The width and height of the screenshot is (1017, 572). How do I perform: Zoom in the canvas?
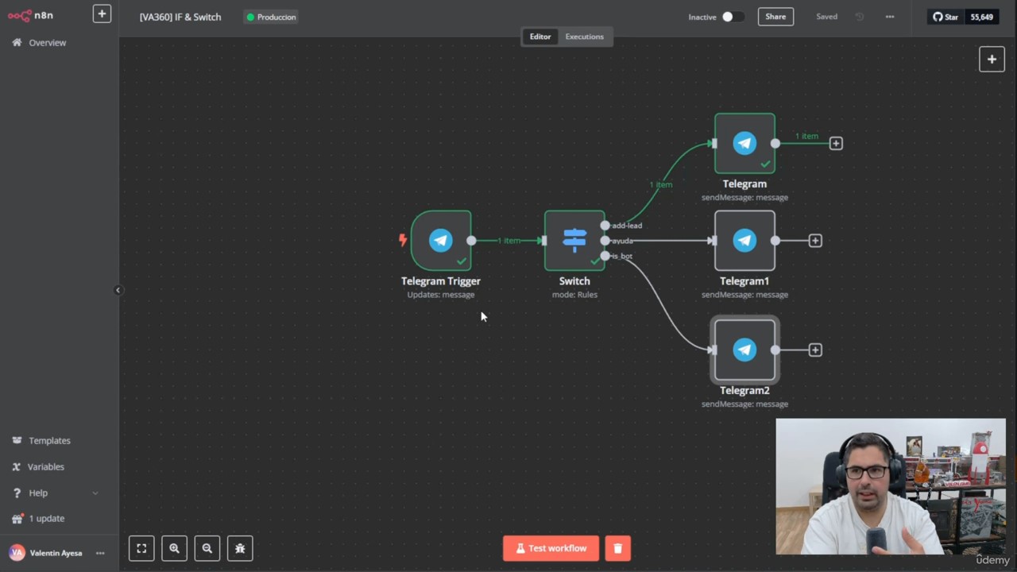[174, 548]
